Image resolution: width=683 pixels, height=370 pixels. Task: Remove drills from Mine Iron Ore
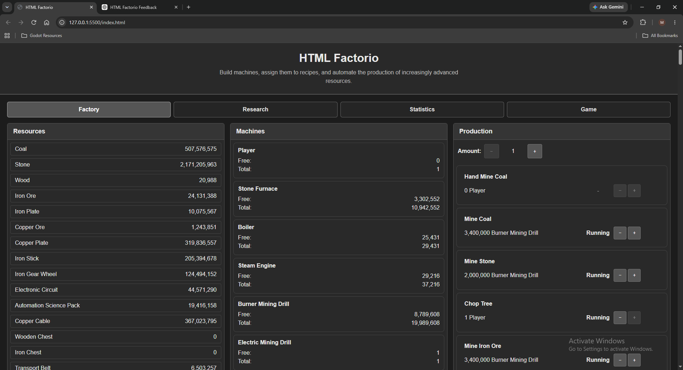coord(620,360)
